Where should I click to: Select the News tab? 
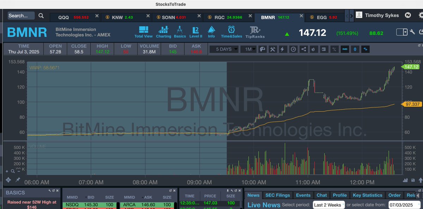tap(253, 195)
